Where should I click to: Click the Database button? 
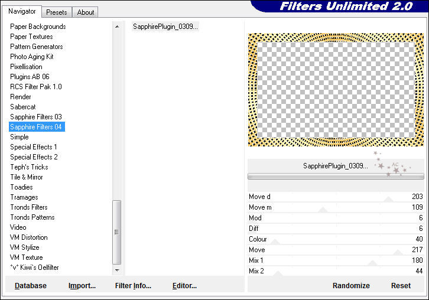(x=31, y=286)
